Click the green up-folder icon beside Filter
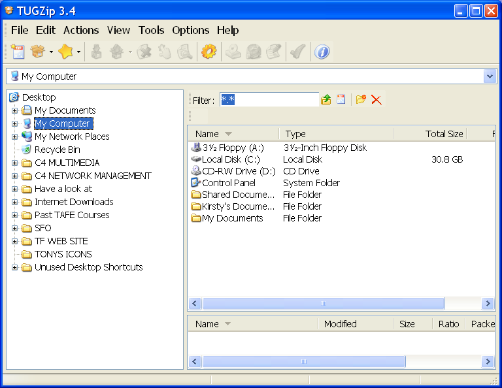Image resolution: width=502 pixels, height=388 pixels. [326, 99]
